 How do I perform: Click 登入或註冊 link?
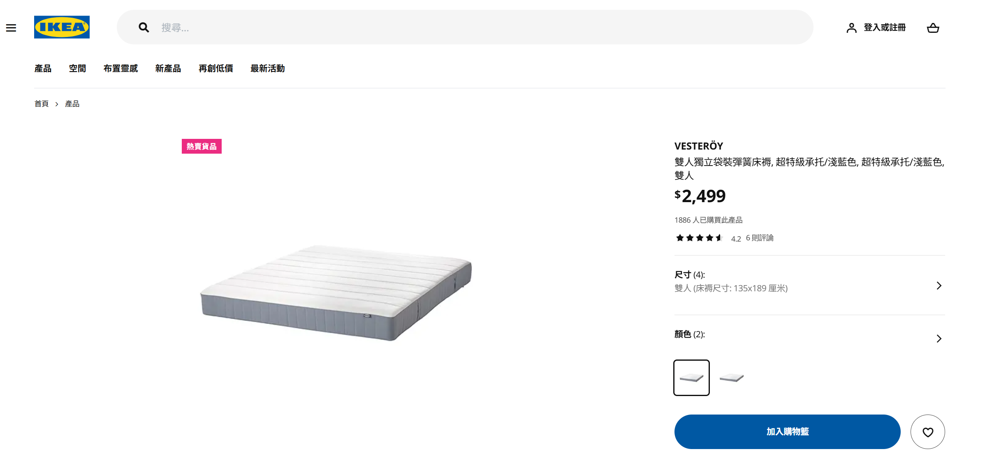tap(885, 28)
